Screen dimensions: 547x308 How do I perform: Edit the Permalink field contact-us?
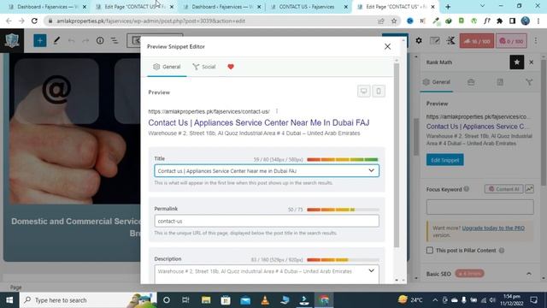pyautogui.click(x=267, y=221)
